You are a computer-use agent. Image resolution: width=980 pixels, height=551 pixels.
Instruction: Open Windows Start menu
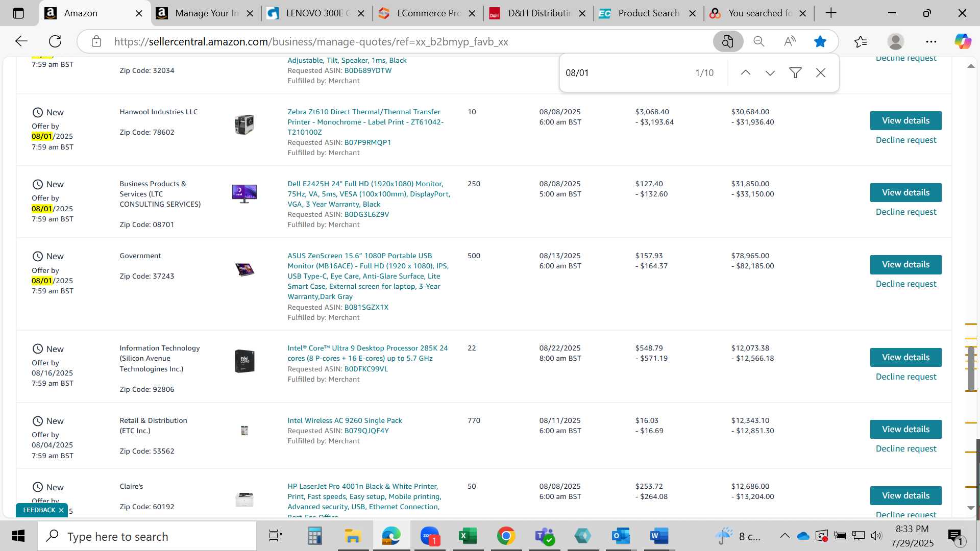(18, 536)
